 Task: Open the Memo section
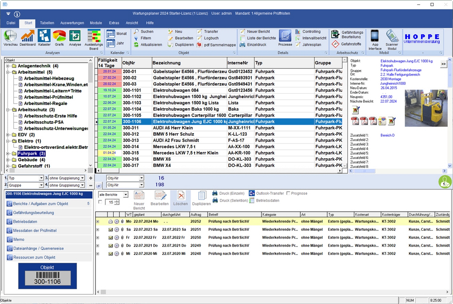click(x=49, y=239)
